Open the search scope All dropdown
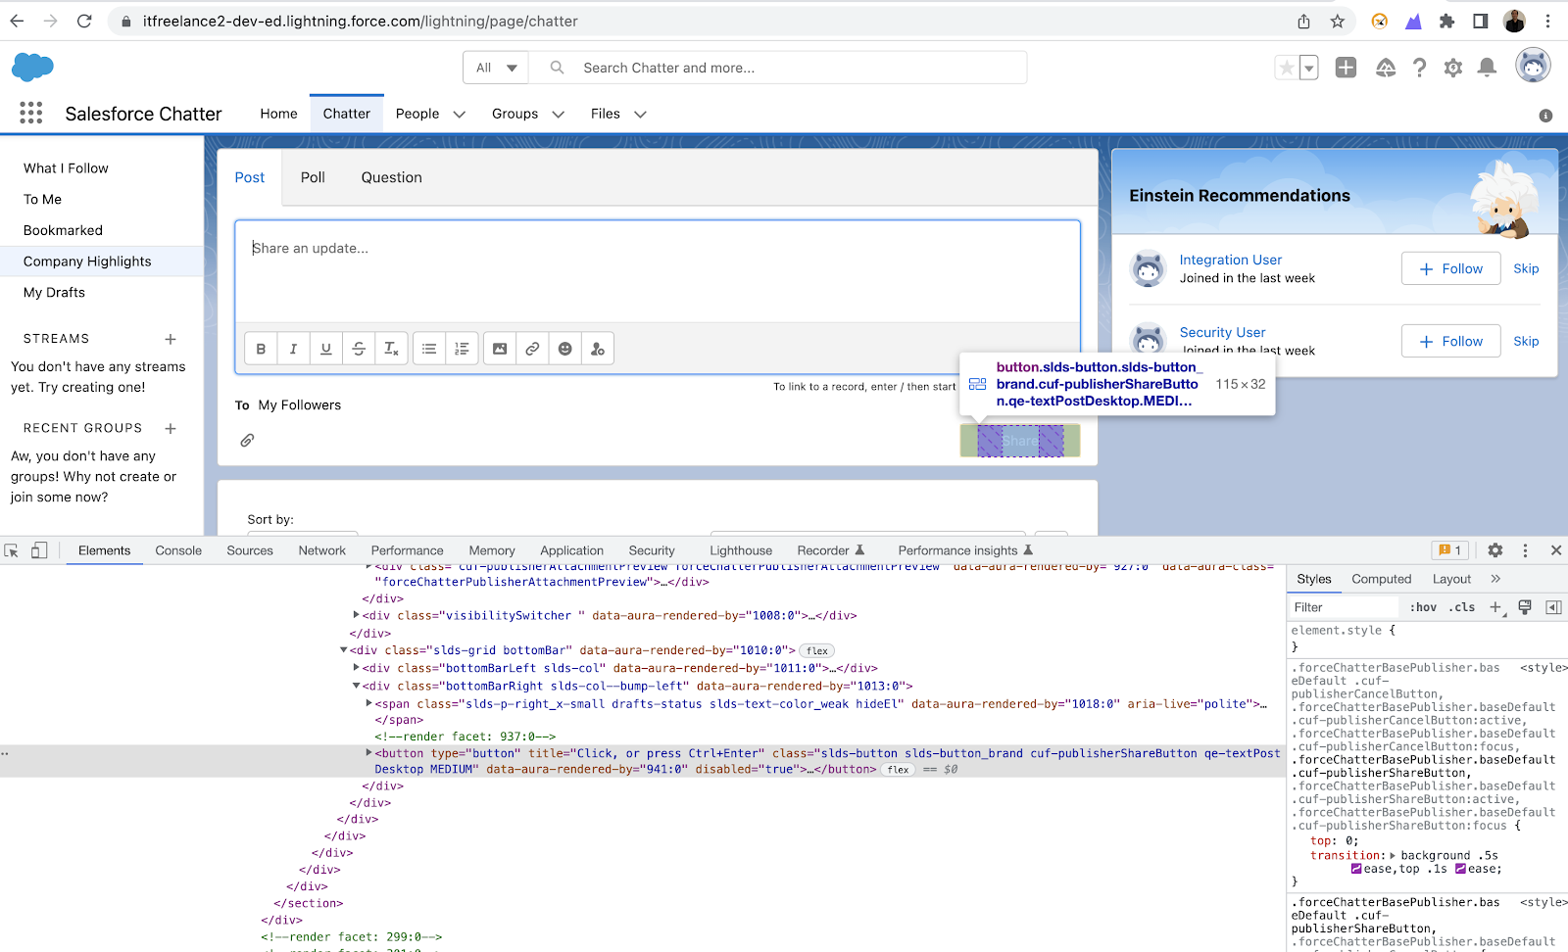Viewport: 1568px width, 952px height. tap(496, 68)
